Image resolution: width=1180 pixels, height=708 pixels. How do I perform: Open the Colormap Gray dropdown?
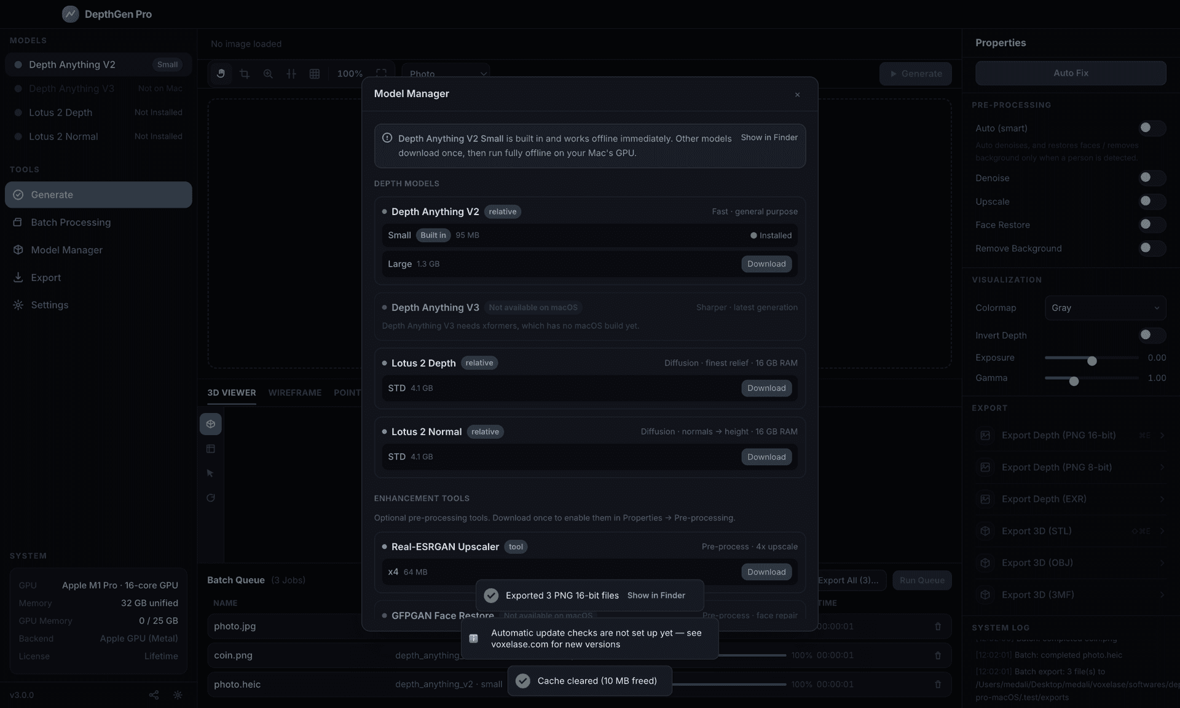click(x=1105, y=308)
